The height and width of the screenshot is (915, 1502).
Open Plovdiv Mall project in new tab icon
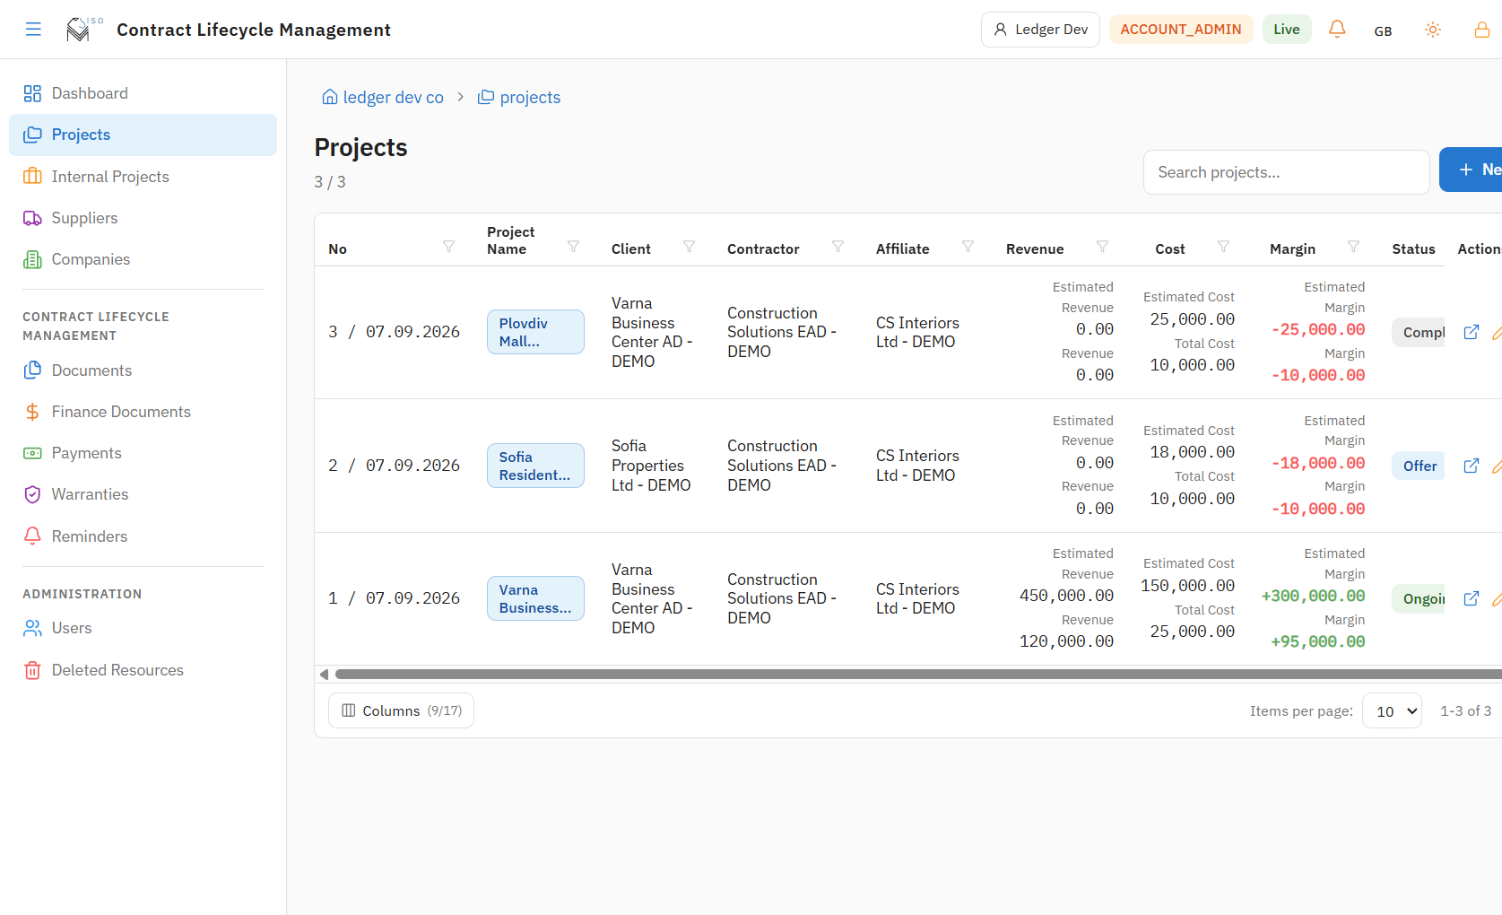[1472, 332]
